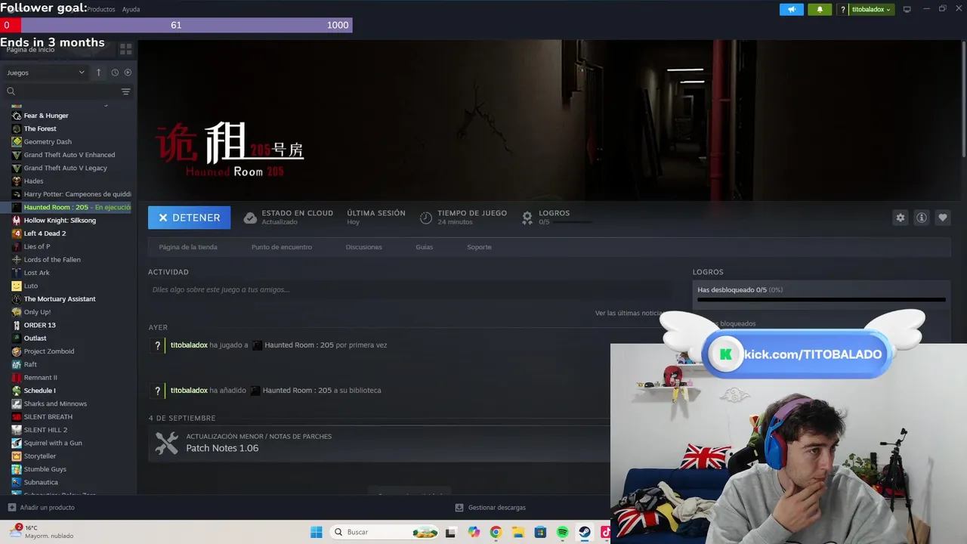Image resolution: width=967 pixels, height=544 pixels.
Task: Toggle show ready-to-play games filter icon
Action: pos(128,73)
